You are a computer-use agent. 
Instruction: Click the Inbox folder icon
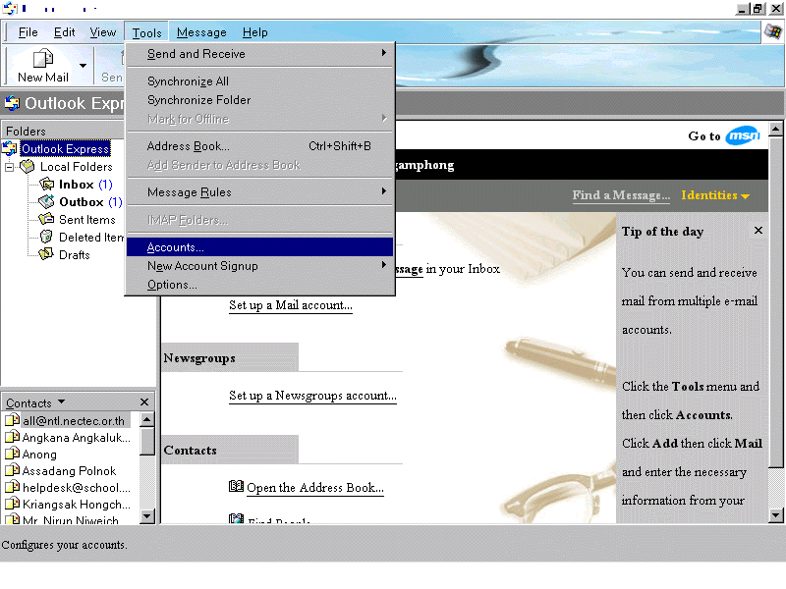(x=46, y=185)
